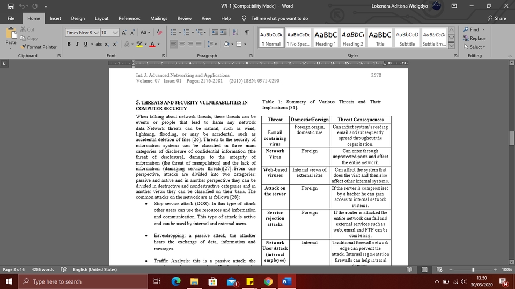Open the font name dropdown

pos(96,33)
